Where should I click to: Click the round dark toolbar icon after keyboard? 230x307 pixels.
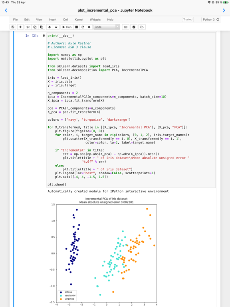pos(134,27)
